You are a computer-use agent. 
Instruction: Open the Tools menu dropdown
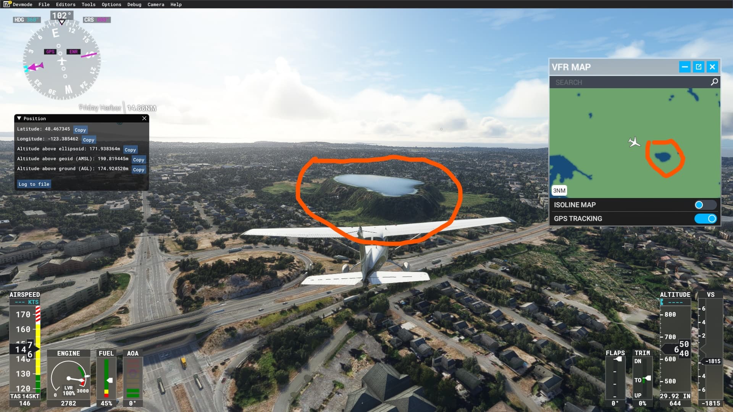(x=88, y=4)
